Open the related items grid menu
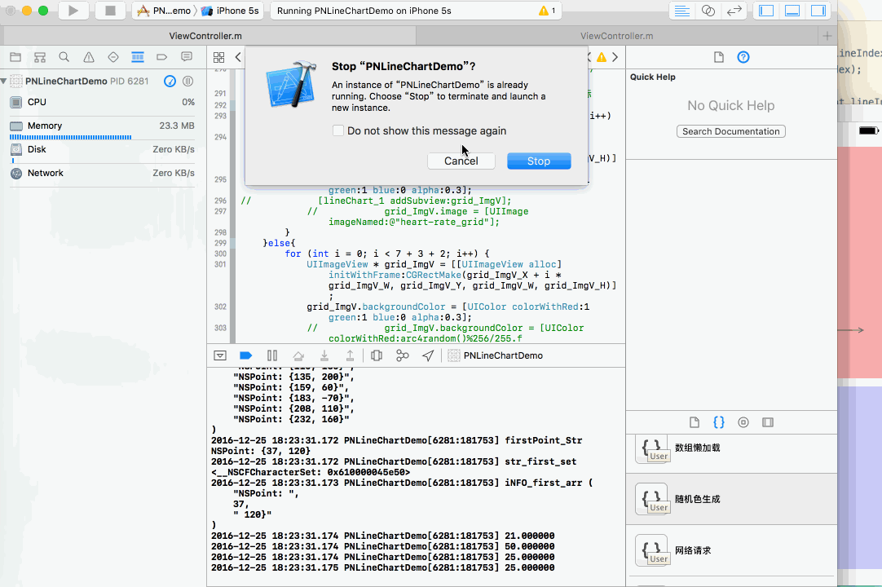This screenshot has width=882, height=587. click(x=218, y=57)
